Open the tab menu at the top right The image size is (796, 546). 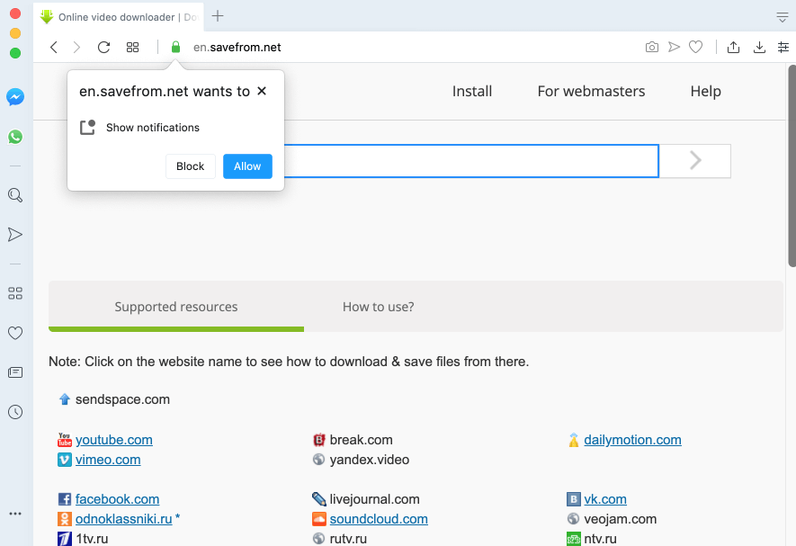coord(783,17)
